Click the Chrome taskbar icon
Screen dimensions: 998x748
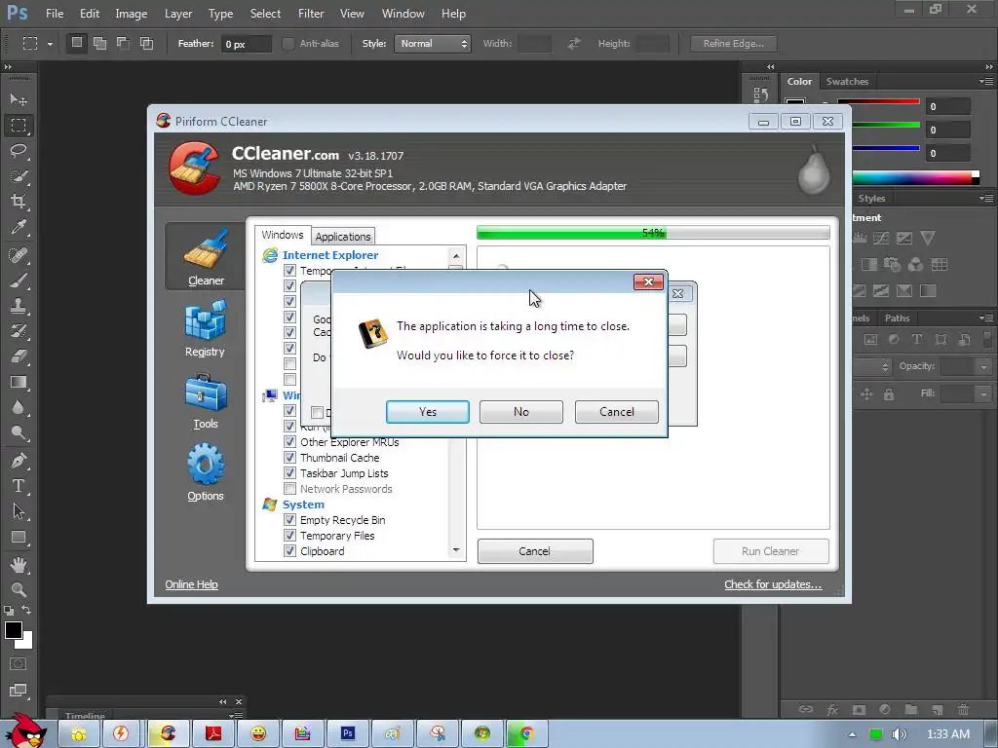[525, 734]
